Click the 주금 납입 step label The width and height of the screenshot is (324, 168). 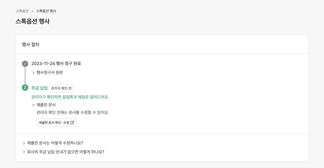coord(39,88)
